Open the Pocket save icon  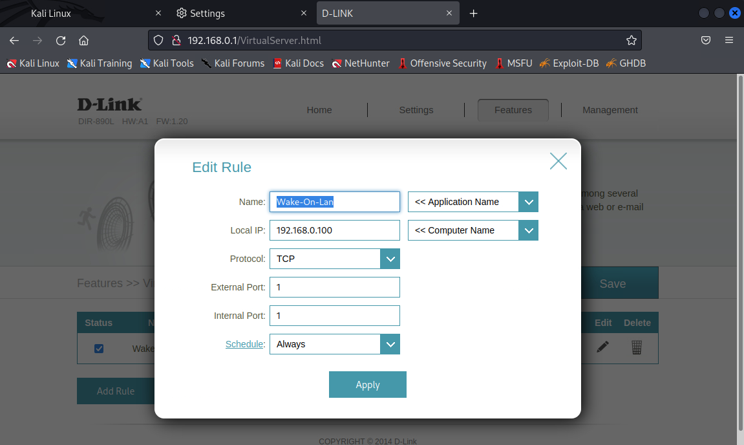click(x=706, y=40)
